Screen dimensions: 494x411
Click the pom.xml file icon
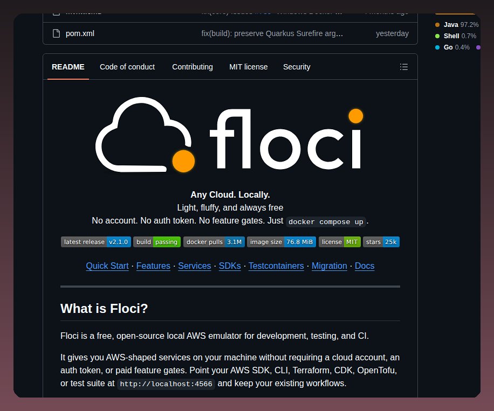(57, 33)
